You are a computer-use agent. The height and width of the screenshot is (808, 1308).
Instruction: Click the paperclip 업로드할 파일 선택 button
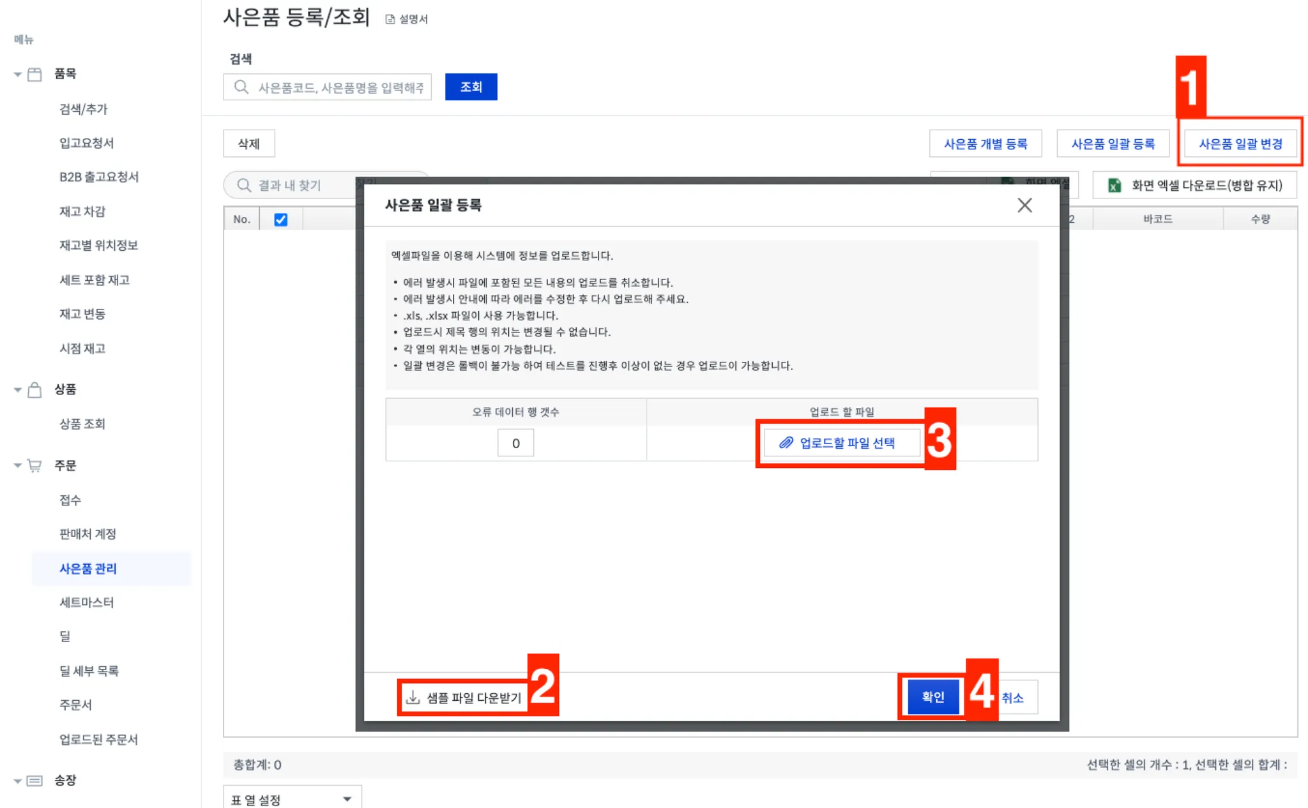(842, 443)
